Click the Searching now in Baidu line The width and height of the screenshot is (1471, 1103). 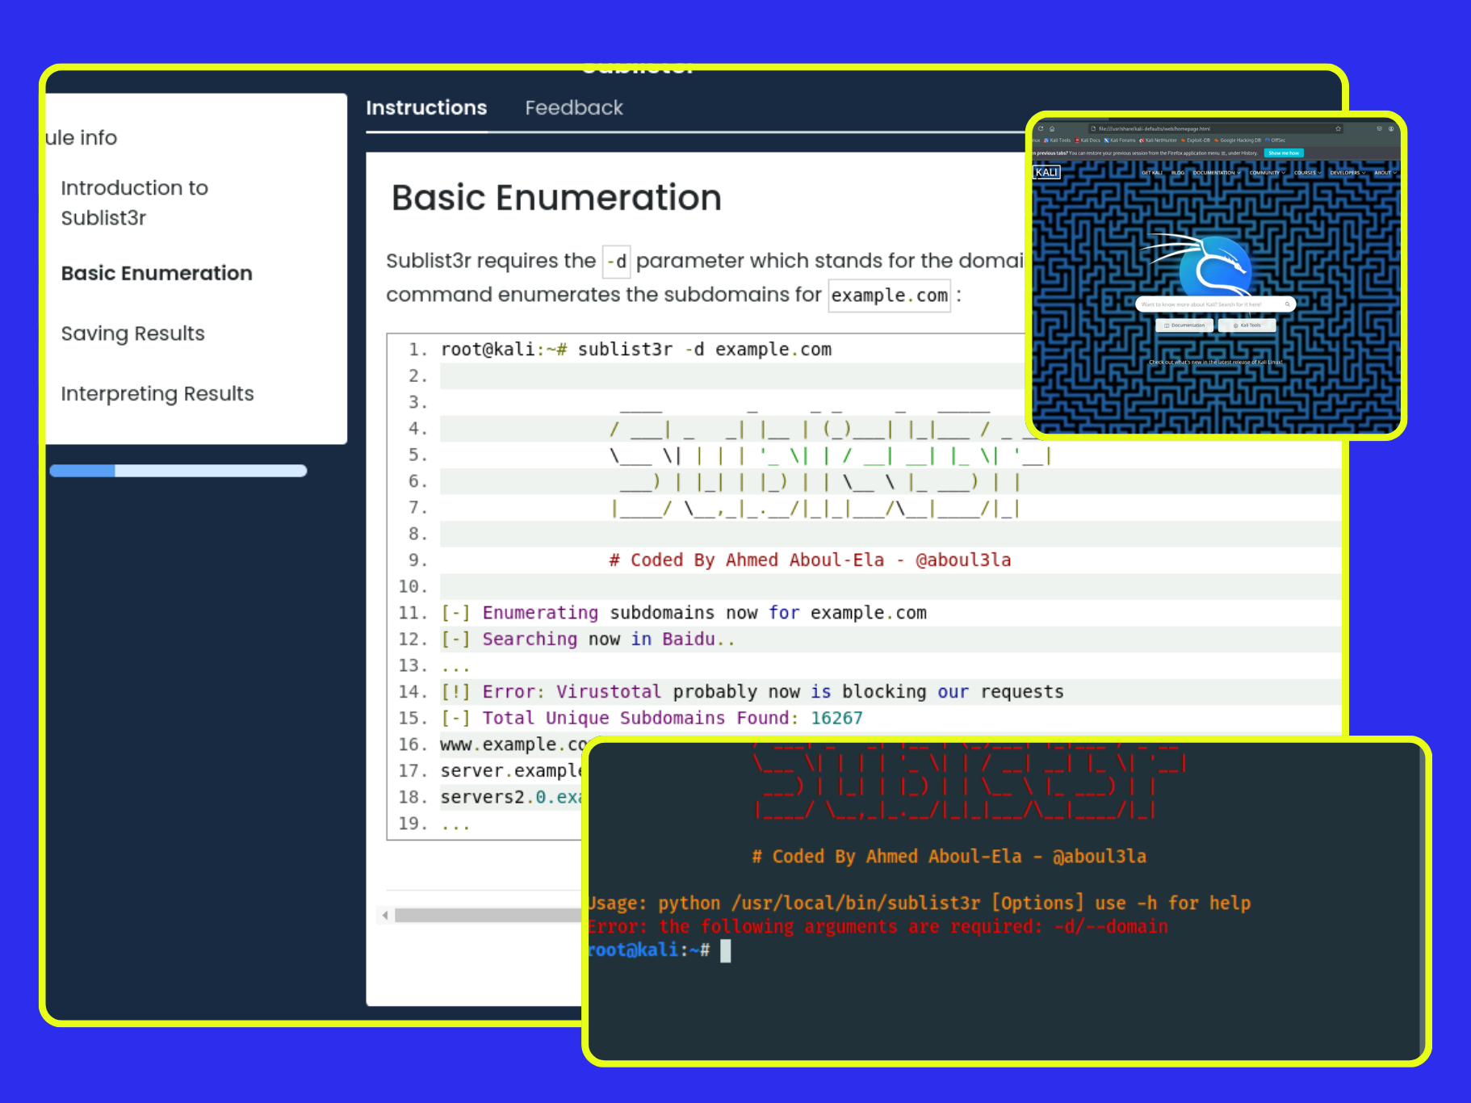[x=588, y=640]
